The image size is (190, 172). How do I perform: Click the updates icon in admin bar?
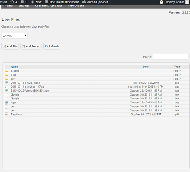click(x=12, y=2)
